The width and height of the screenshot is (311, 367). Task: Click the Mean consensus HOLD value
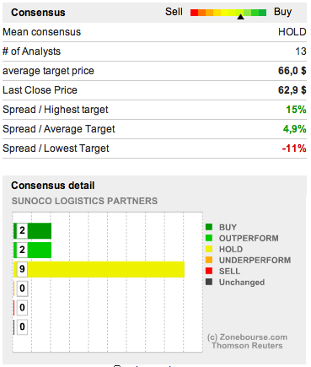[x=292, y=32]
